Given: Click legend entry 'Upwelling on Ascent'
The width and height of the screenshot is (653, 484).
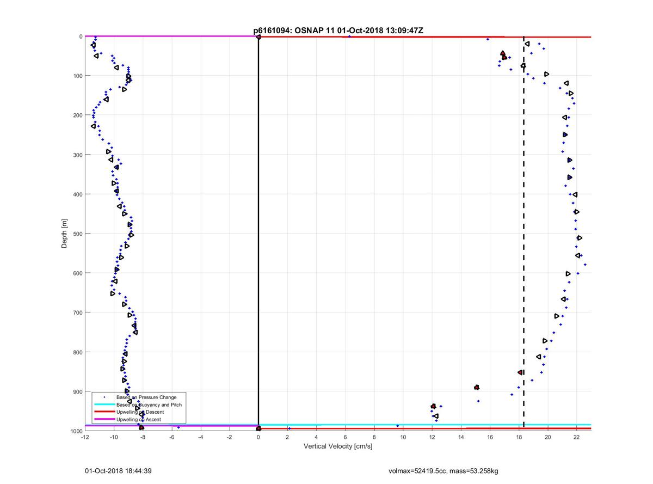Looking at the screenshot, I should click(x=139, y=419).
